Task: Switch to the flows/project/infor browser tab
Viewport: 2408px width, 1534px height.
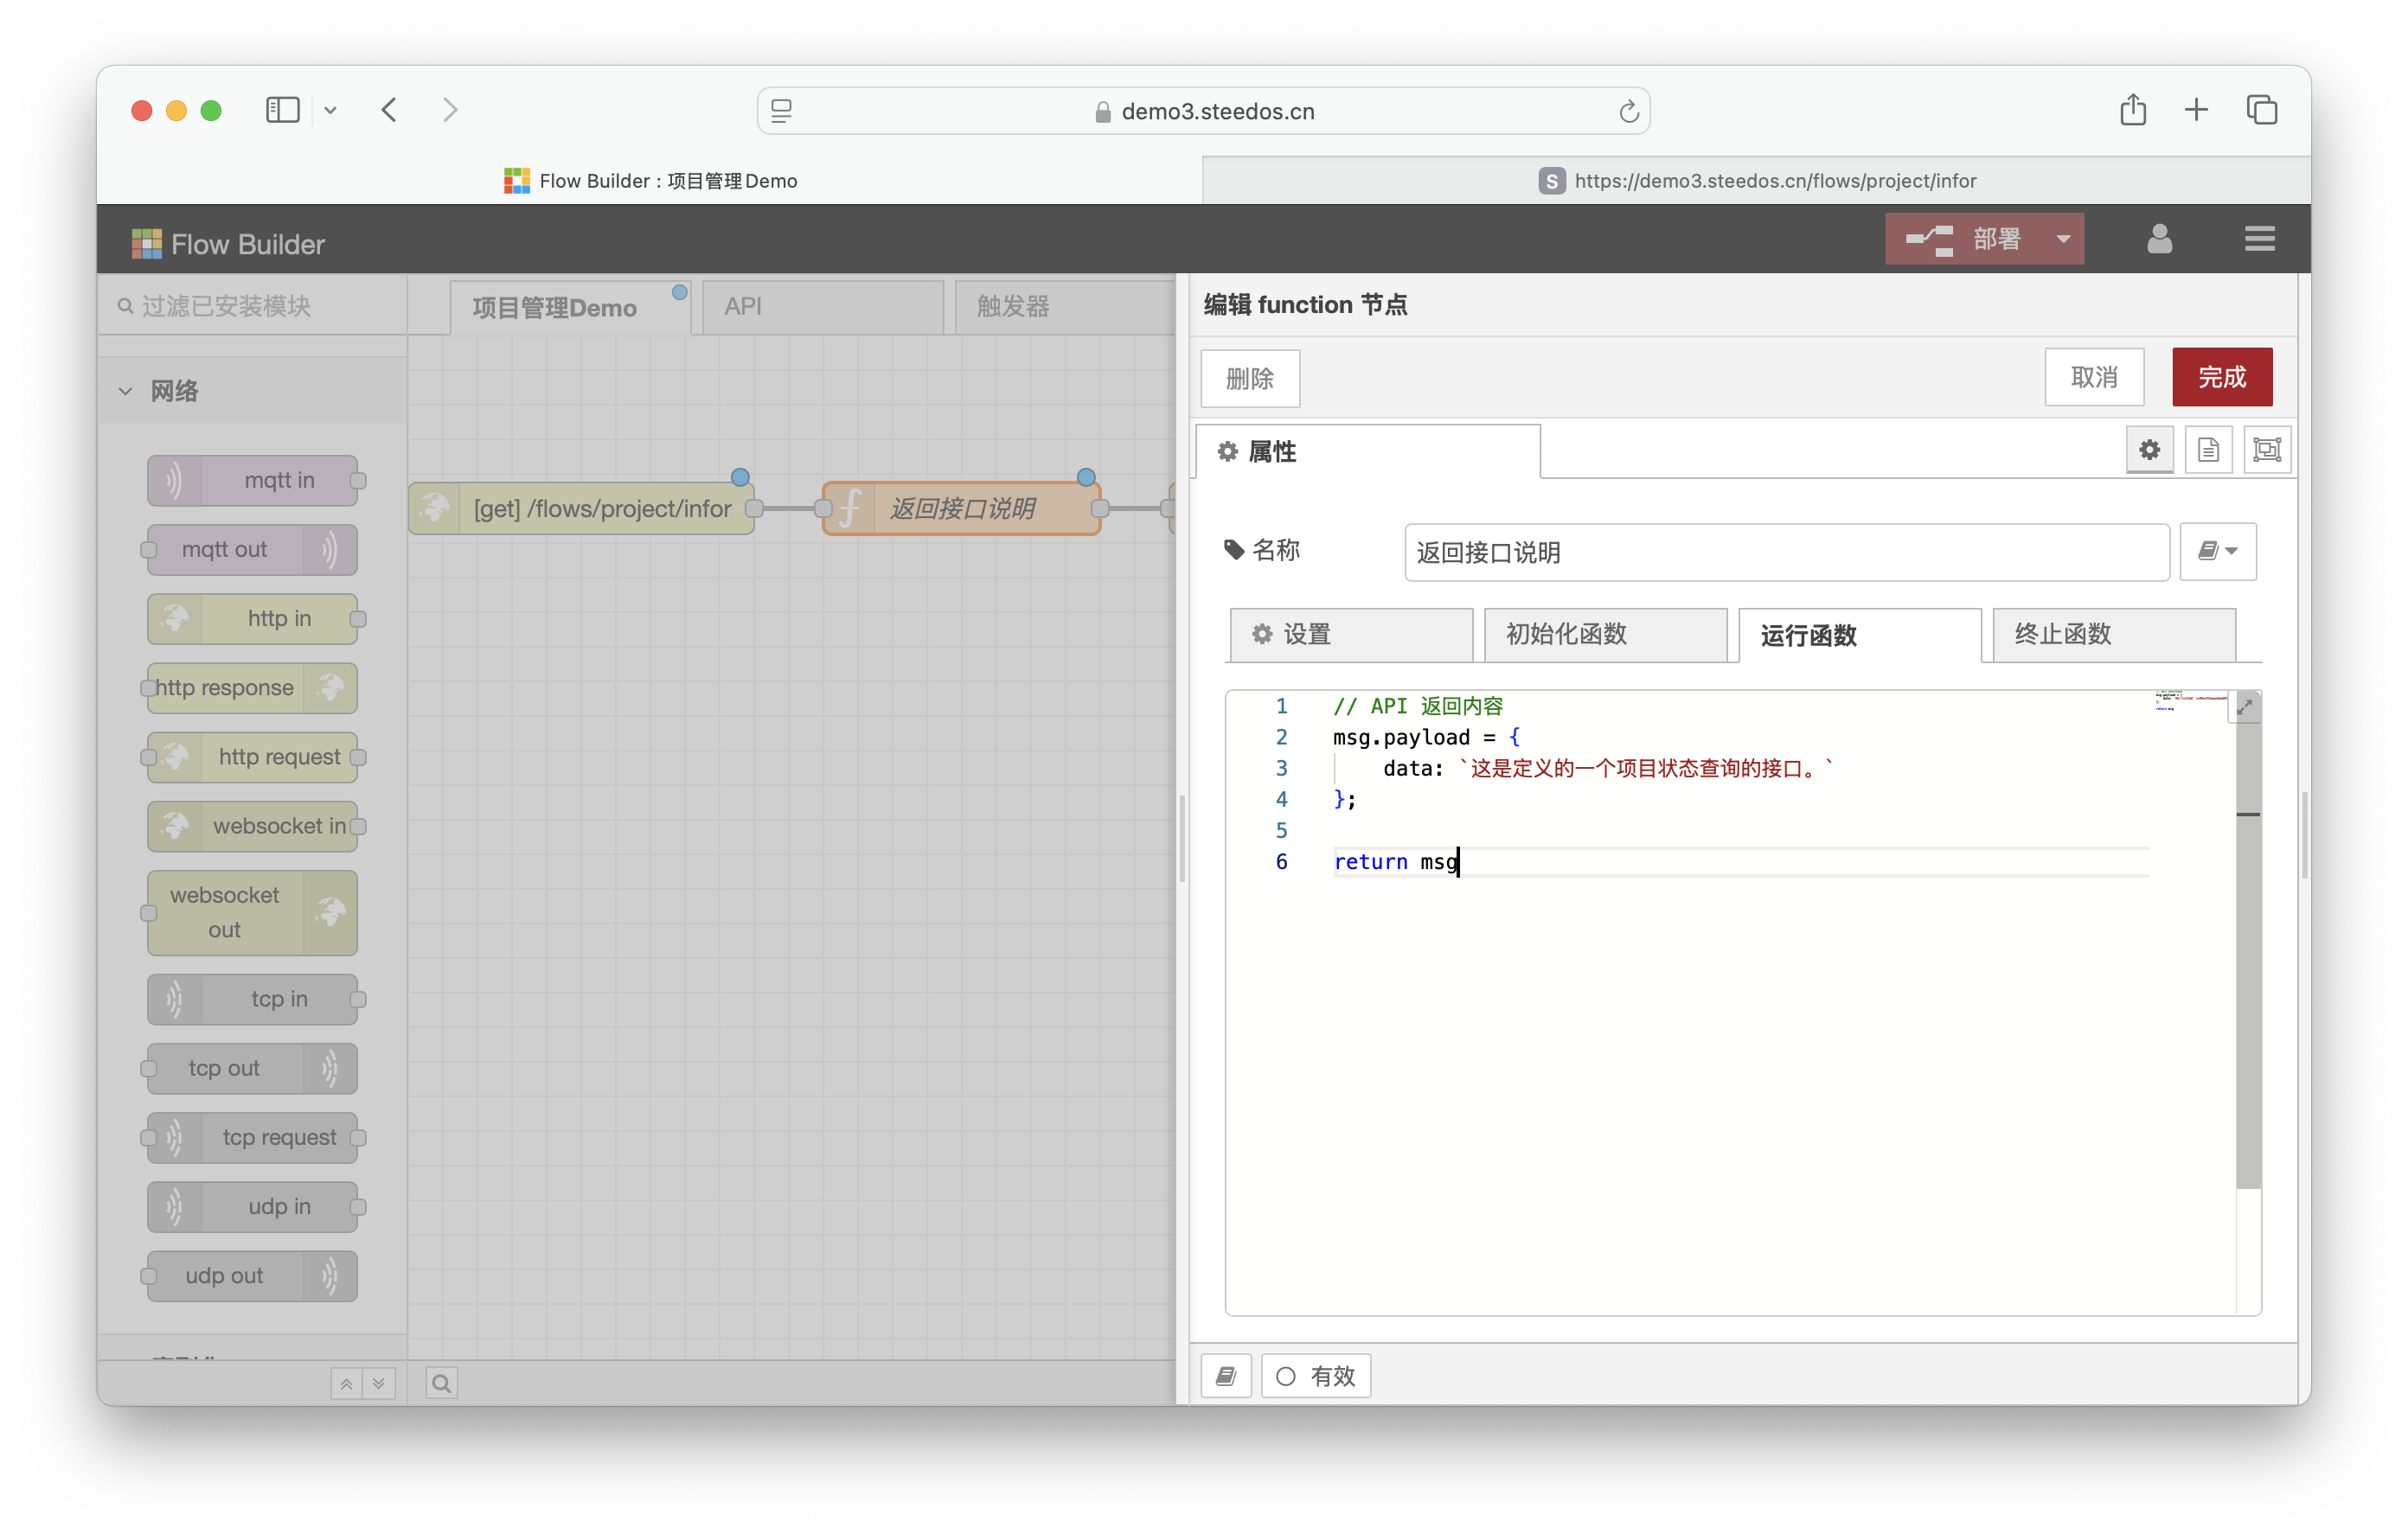Action: pos(1756,181)
